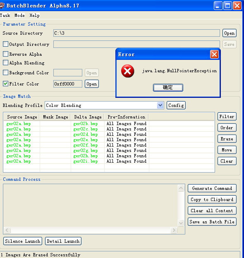
Task: Uncheck the Filter Color checkbox
Action: pos(6,83)
